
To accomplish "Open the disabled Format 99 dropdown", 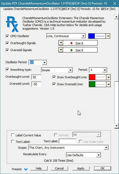I will (x=99, y=135).
